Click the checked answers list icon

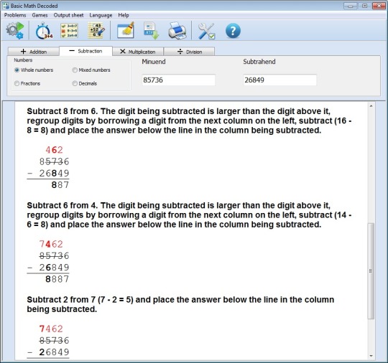click(69, 31)
